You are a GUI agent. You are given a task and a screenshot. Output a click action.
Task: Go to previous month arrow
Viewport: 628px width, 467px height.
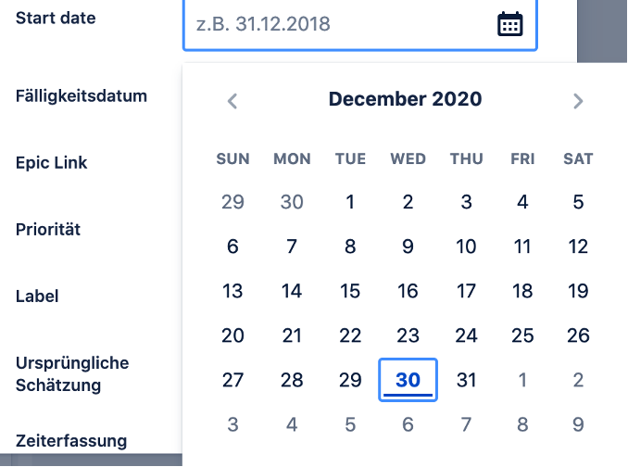tap(232, 101)
